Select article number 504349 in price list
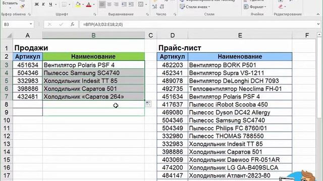 [173, 128]
